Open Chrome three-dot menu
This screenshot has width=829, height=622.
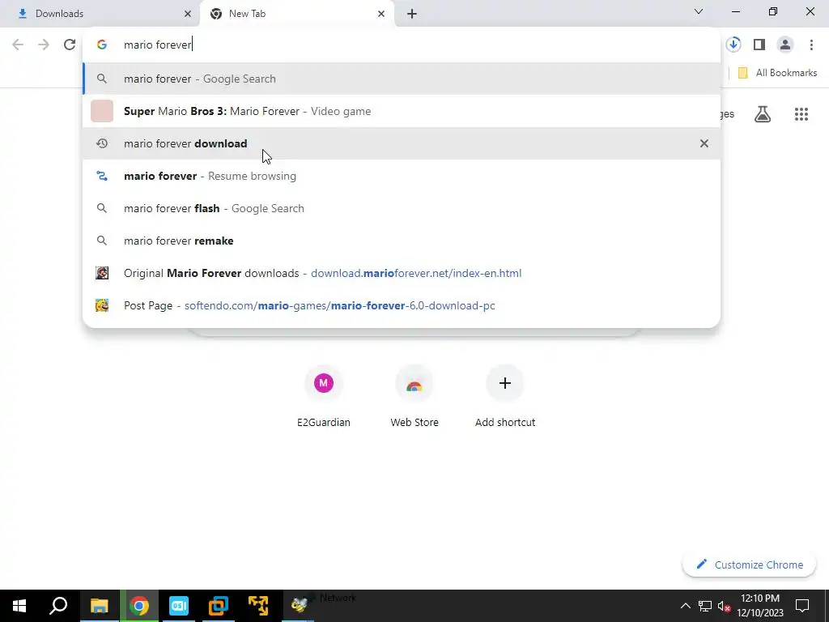point(811,45)
